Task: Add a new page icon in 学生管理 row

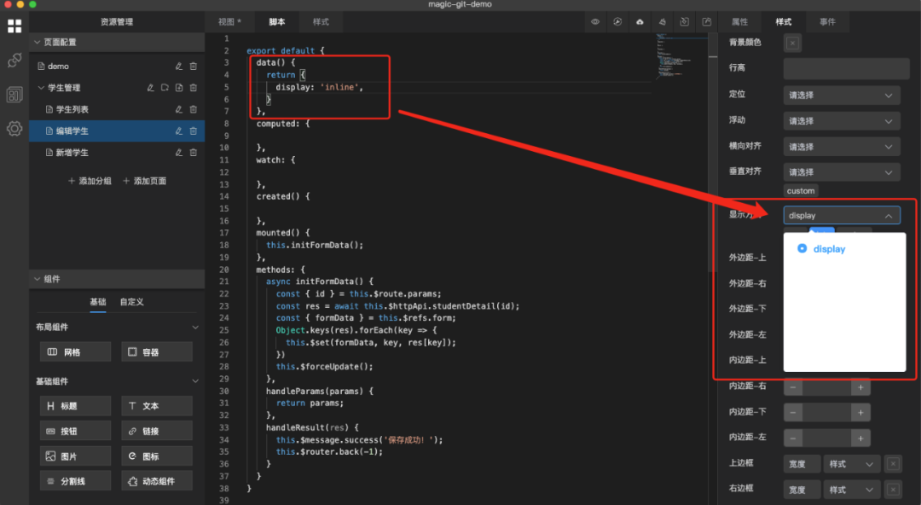Action: 178,88
